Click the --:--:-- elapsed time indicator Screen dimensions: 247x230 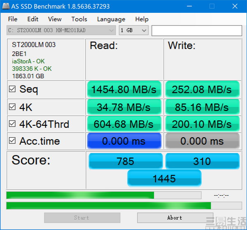[221, 196]
